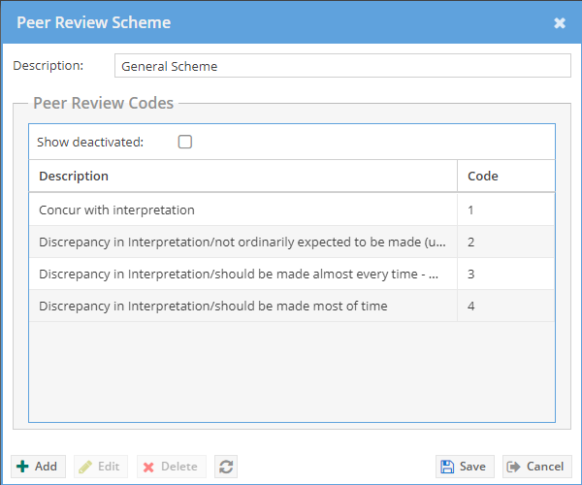Enable the Show deactivated checkbox

pyautogui.click(x=185, y=142)
